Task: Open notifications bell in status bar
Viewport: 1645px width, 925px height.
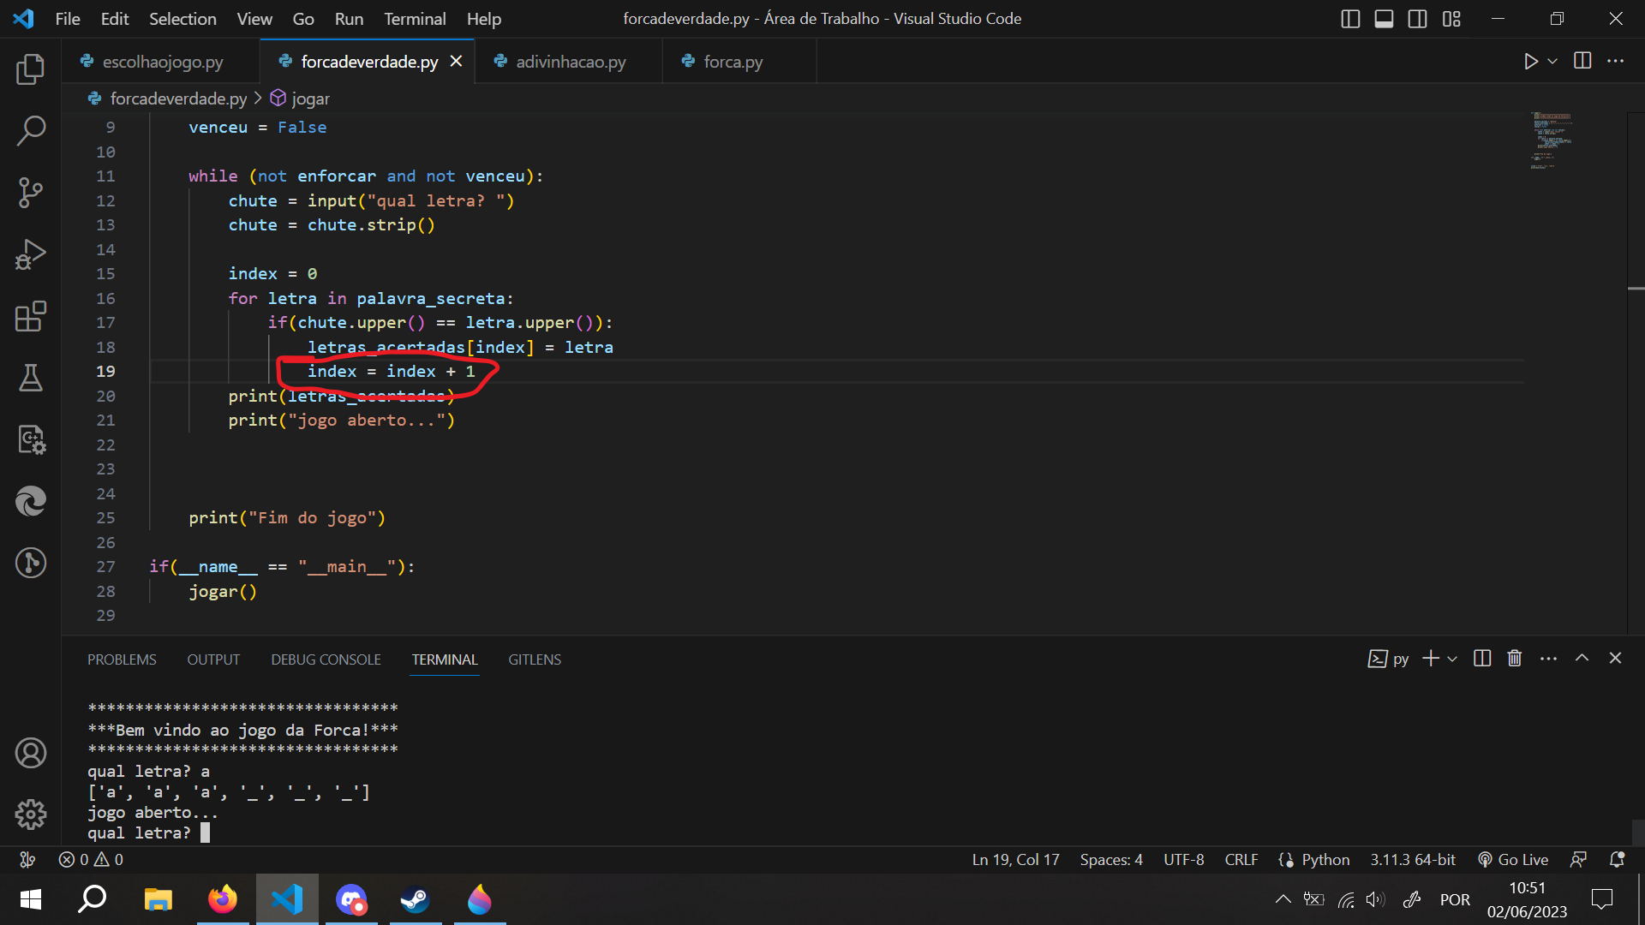Action: pyautogui.click(x=1617, y=859)
